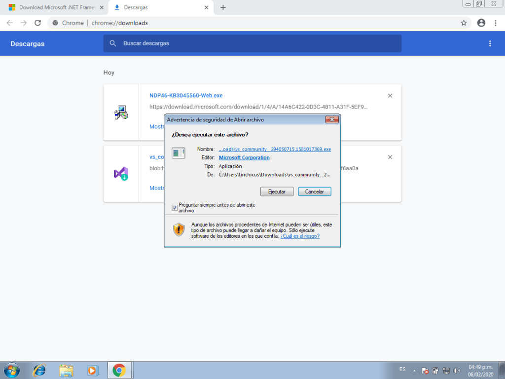Image resolution: width=505 pixels, height=379 pixels.
Task: Click '¿Cuál es el riesgo?' link
Action: (x=300, y=236)
